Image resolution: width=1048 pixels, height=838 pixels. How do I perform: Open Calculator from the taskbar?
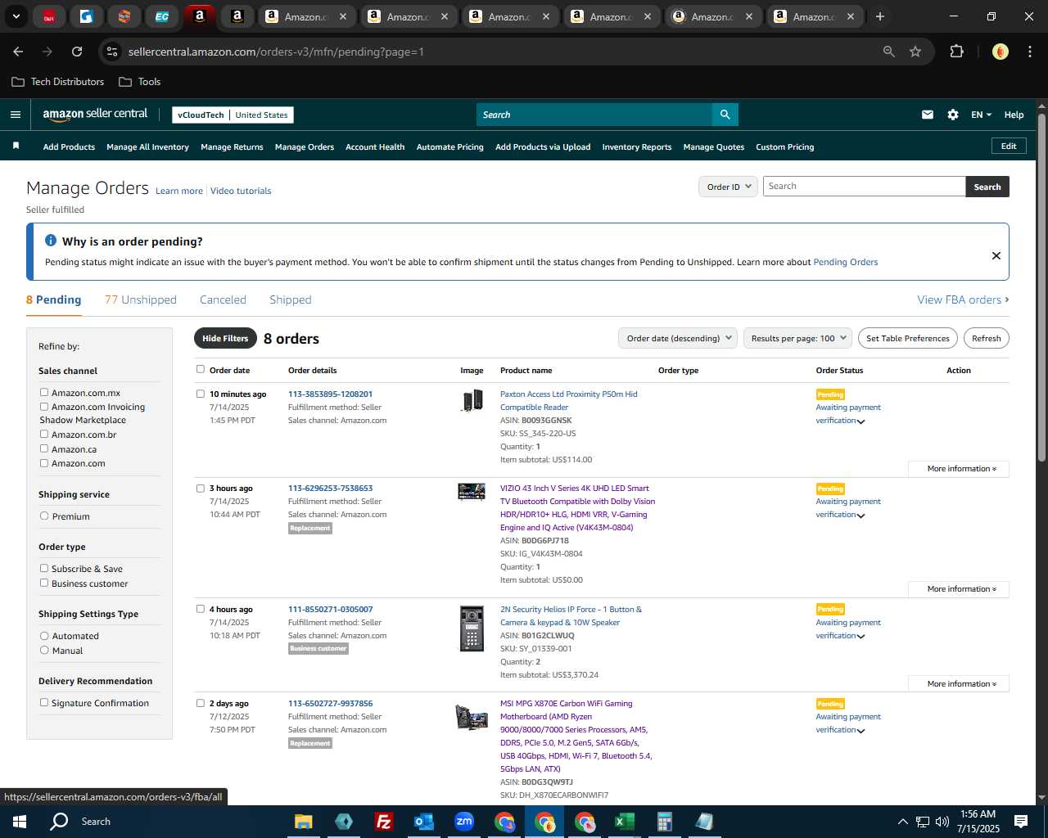664,822
